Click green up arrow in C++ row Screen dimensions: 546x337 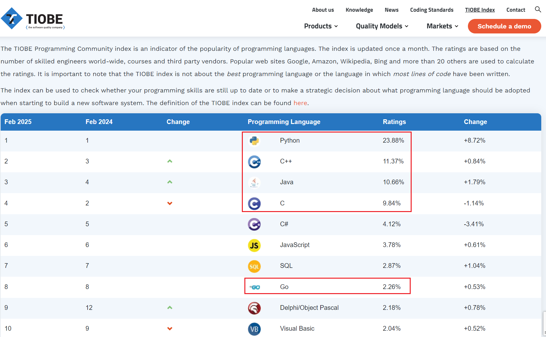tap(170, 161)
